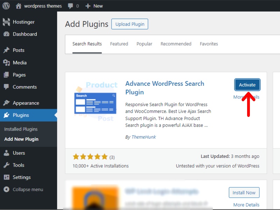Click Install Now on the second plugin

point(244,193)
